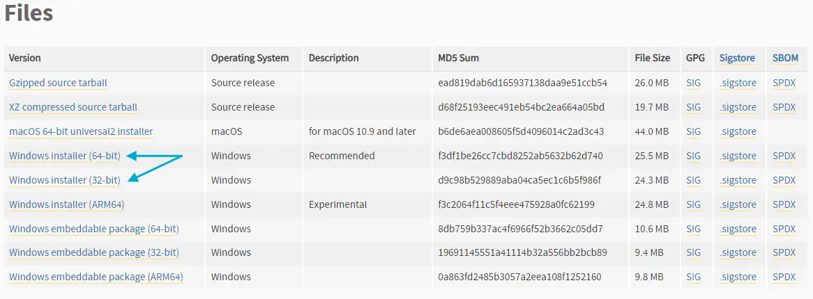Select MD5 sum b6de6aea008605f5d4096014c2ad3c43
Viewport: 813px width, 299px height.
521,131
